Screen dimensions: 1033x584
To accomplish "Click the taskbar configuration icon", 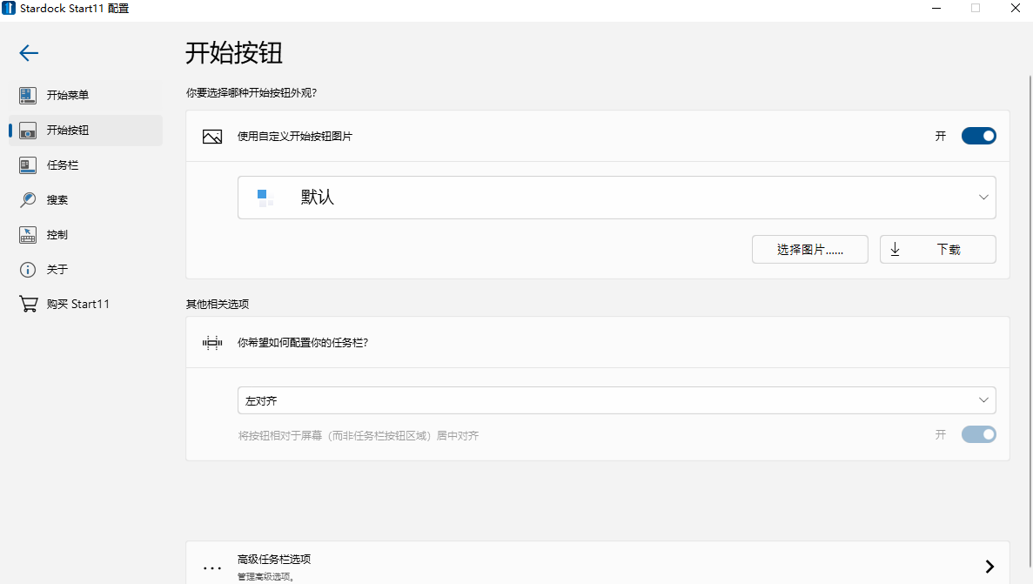I will 211,342.
